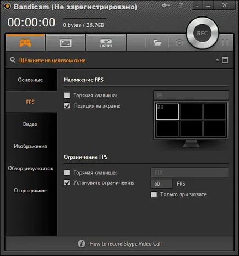This screenshot has height=256, width=239.
Task: Click the info icon in the bottom bar
Action: point(82,244)
